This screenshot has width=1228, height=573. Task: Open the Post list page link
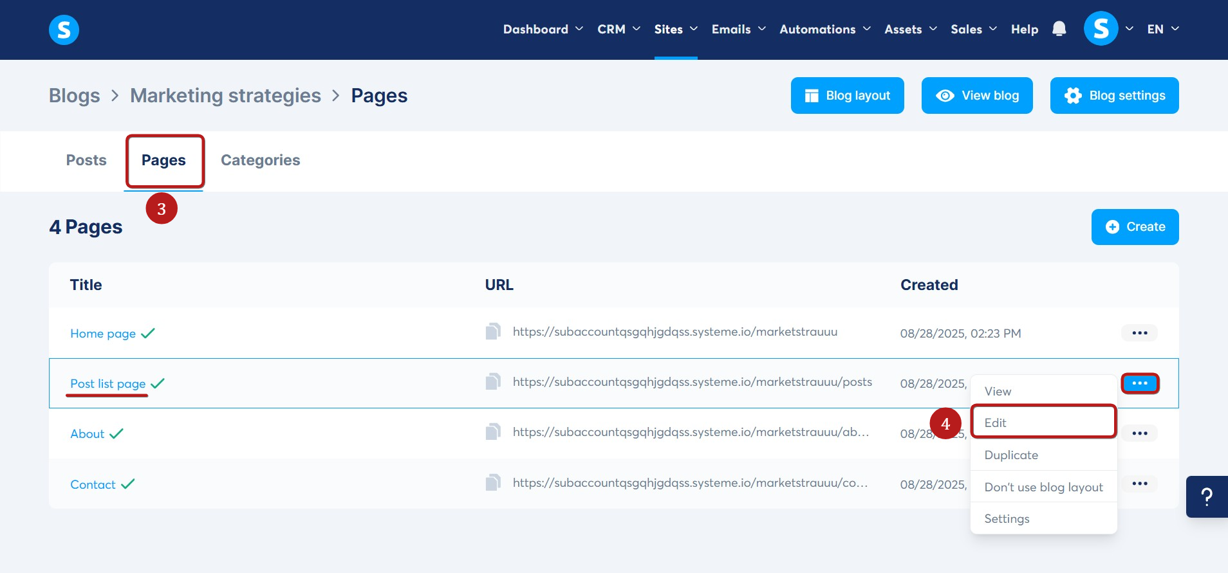[x=108, y=383]
